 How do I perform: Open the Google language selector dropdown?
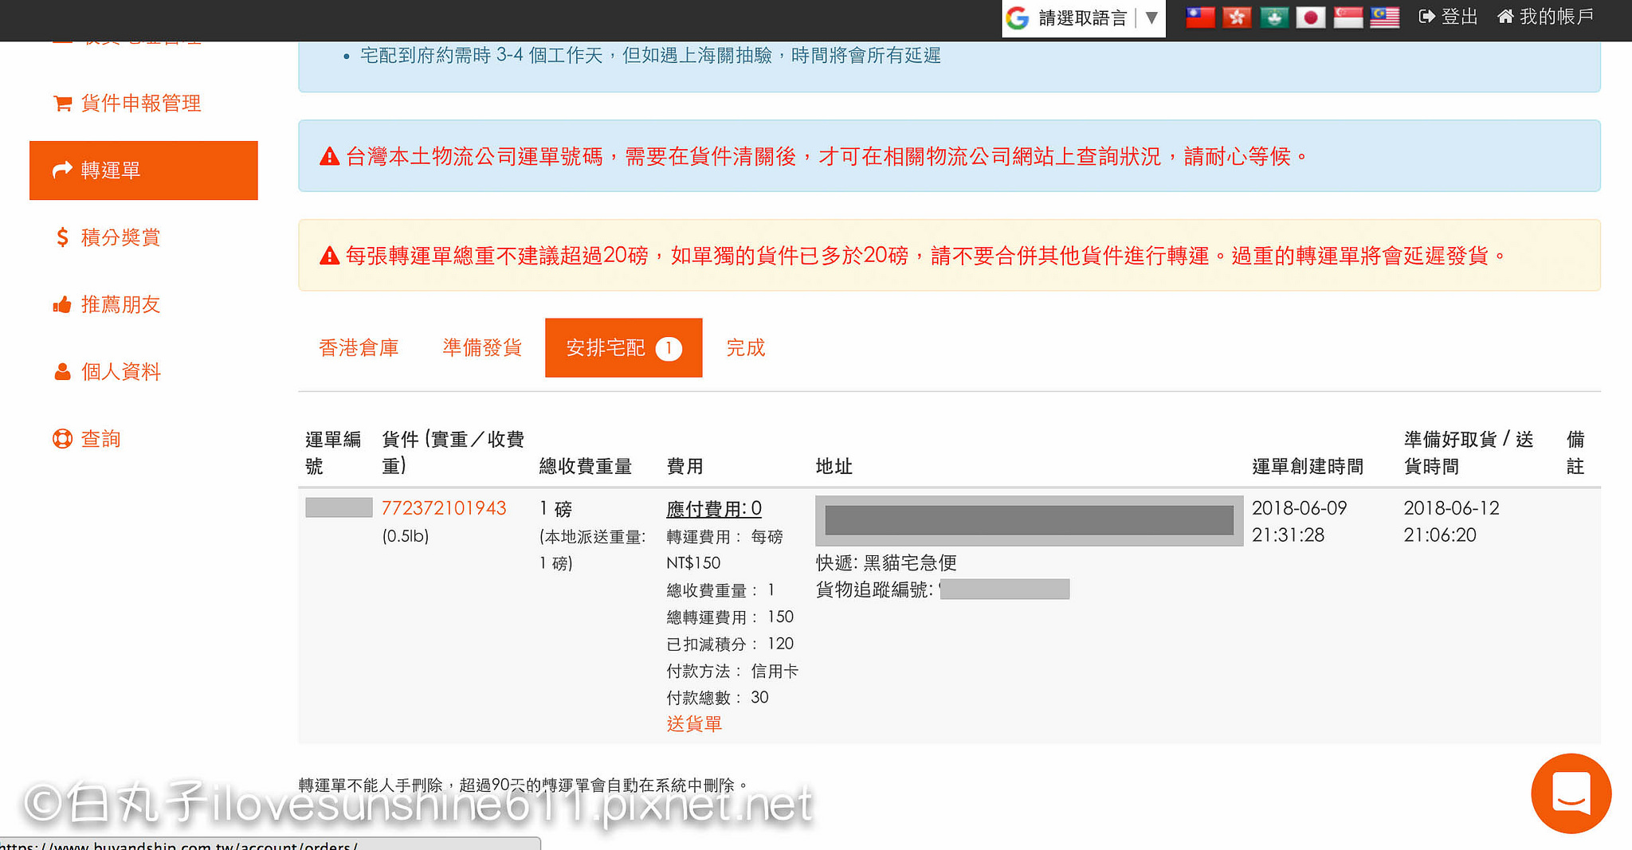click(x=1083, y=18)
